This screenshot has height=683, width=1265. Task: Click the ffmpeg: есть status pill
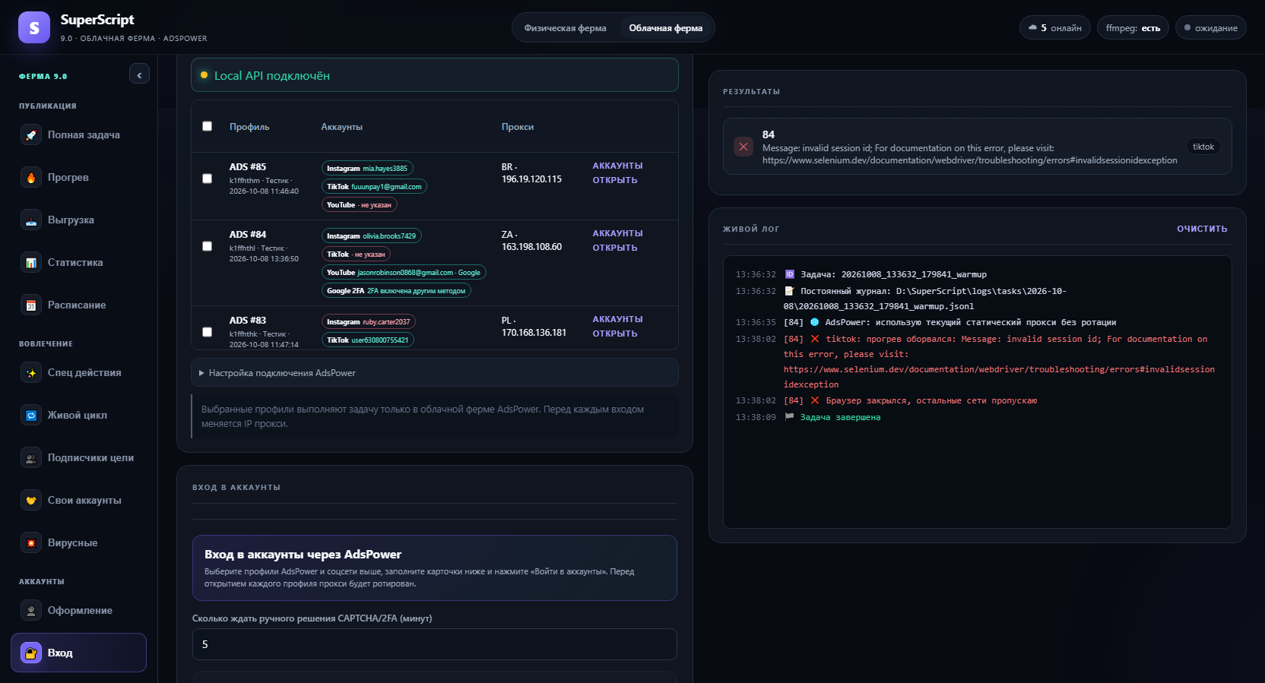(1133, 28)
